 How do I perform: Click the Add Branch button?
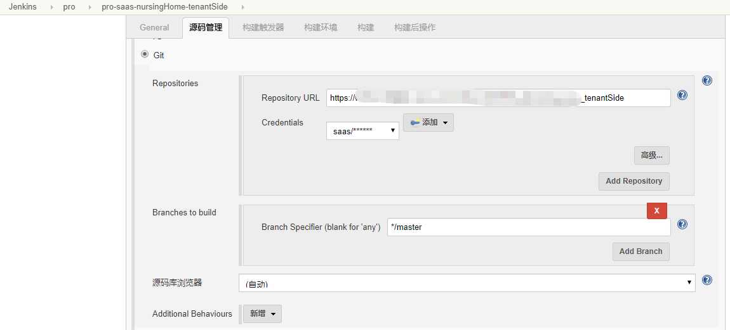640,251
